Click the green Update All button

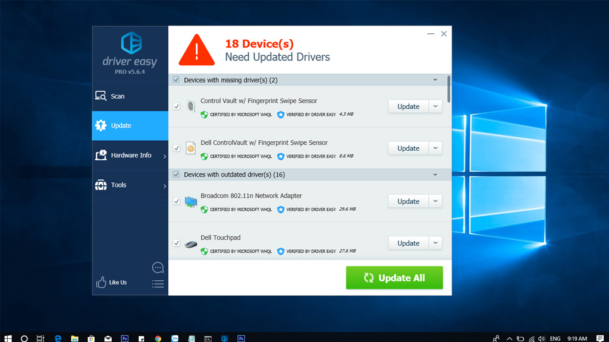coord(394,278)
